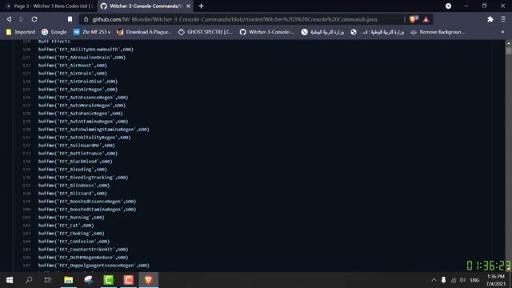The image size is (512, 288).
Task: Click the EET_AutoVitalityRegen code line
Action: click(x=84, y=138)
